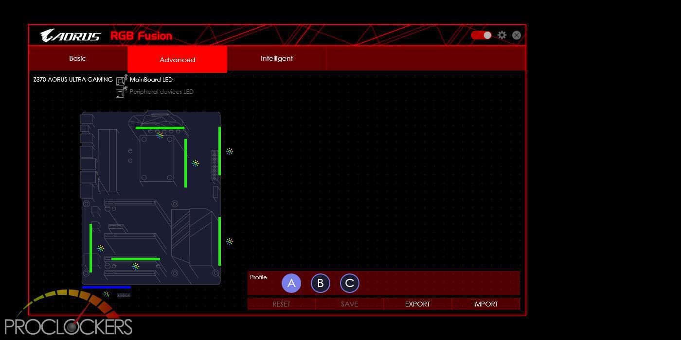Click the AORUS logo
Screen dimensions: 681x340
(x=71, y=35)
